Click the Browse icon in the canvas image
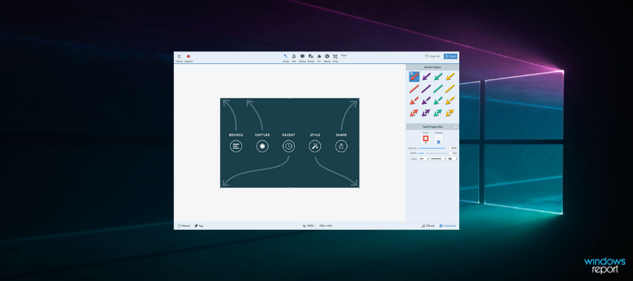Image resolution: width=633 pixels, height=281 pixels. click(x=236, y=146)
